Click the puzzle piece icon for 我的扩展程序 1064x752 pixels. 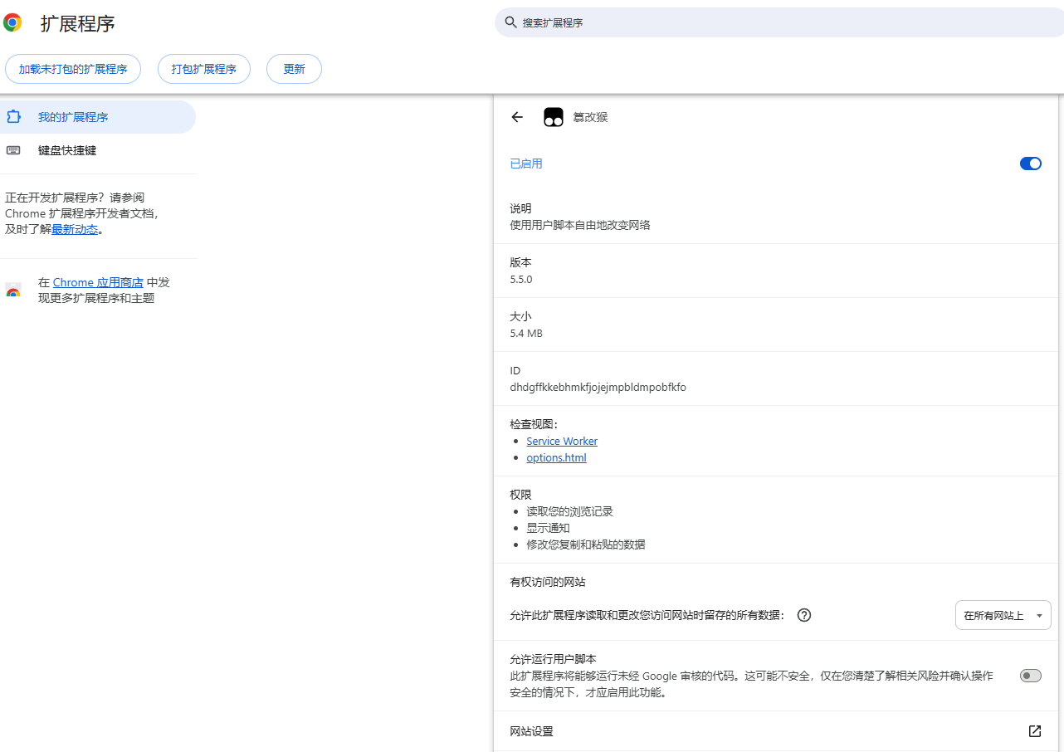13,117
